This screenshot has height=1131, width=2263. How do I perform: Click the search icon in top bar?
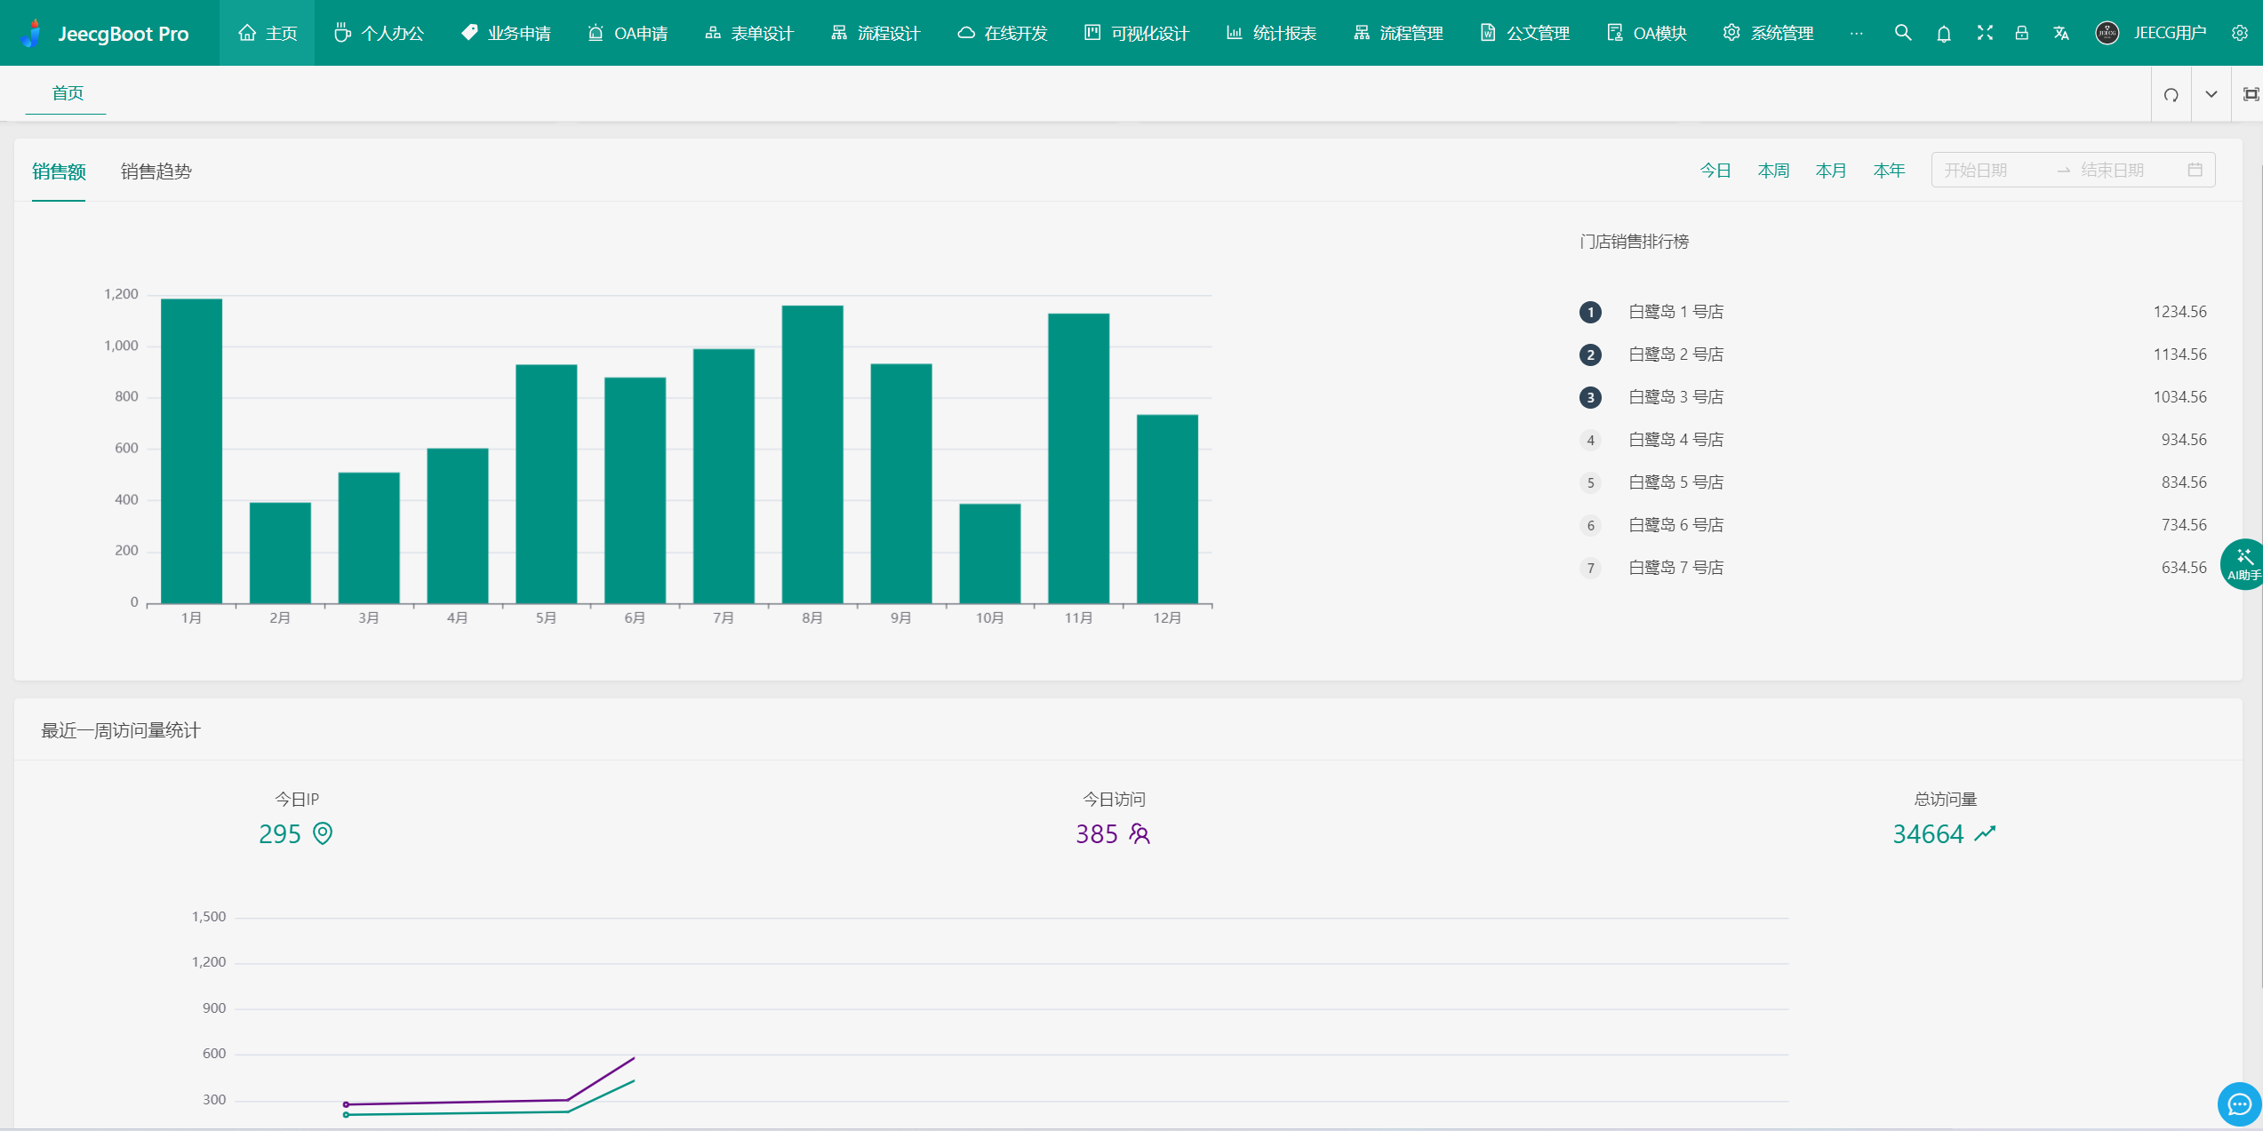coord(1902,32)
